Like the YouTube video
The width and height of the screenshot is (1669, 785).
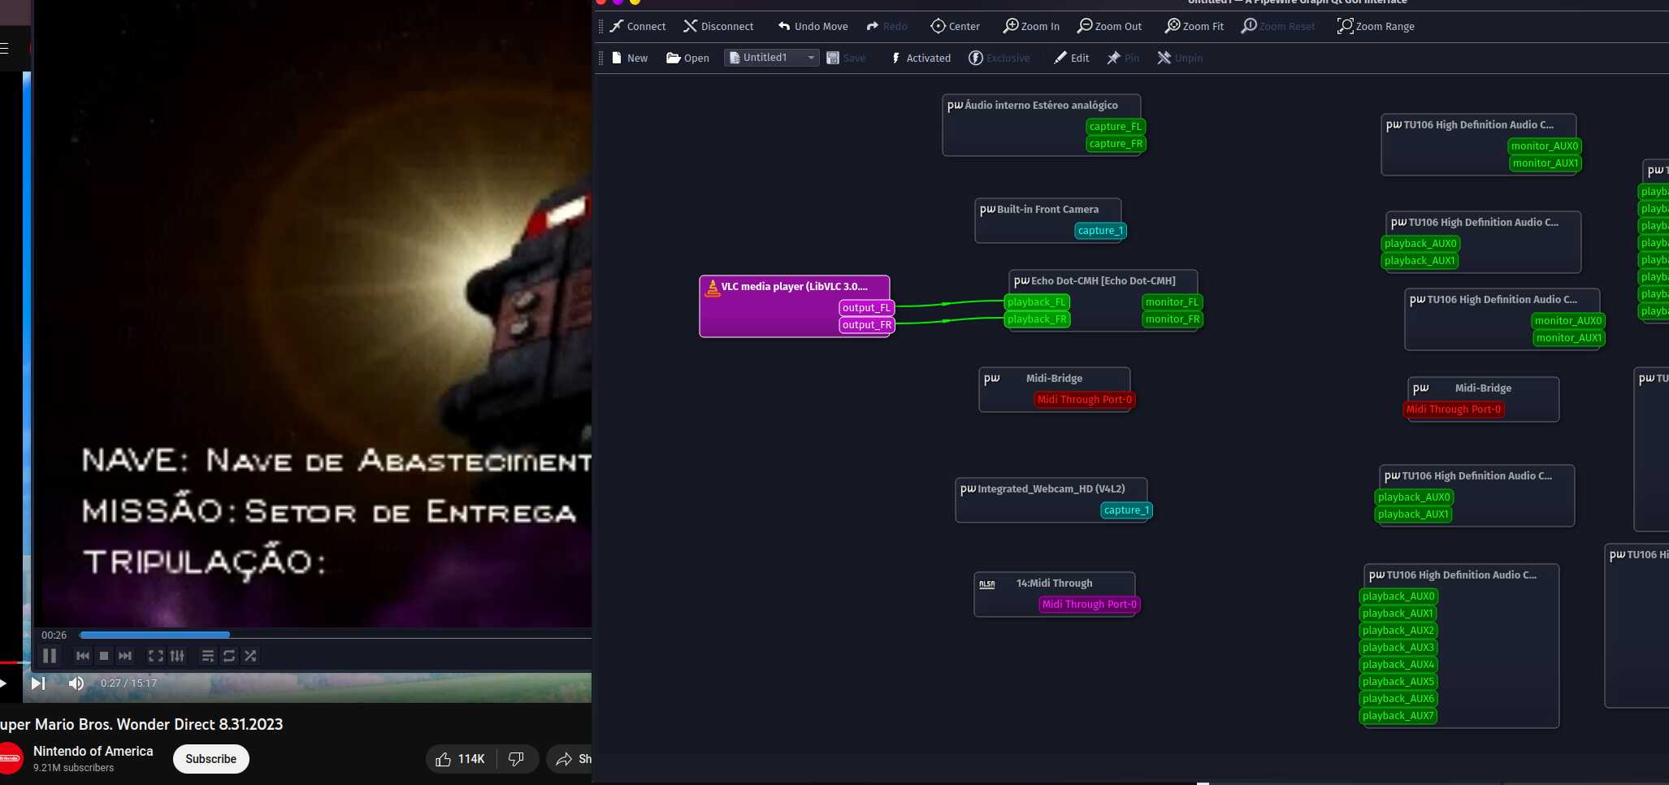point(460,759)
